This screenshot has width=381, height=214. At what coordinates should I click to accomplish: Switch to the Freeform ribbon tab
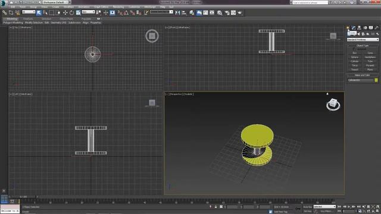pos(28,18)
